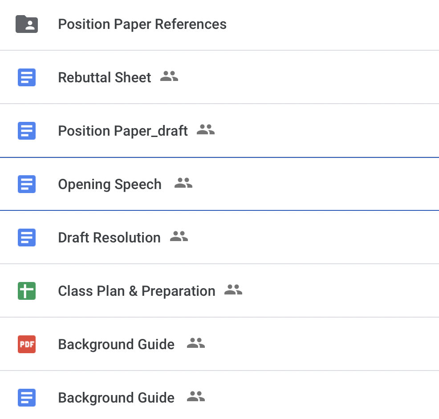Click the green Sheets icon

pyautogui.click(x=27, y=291)
